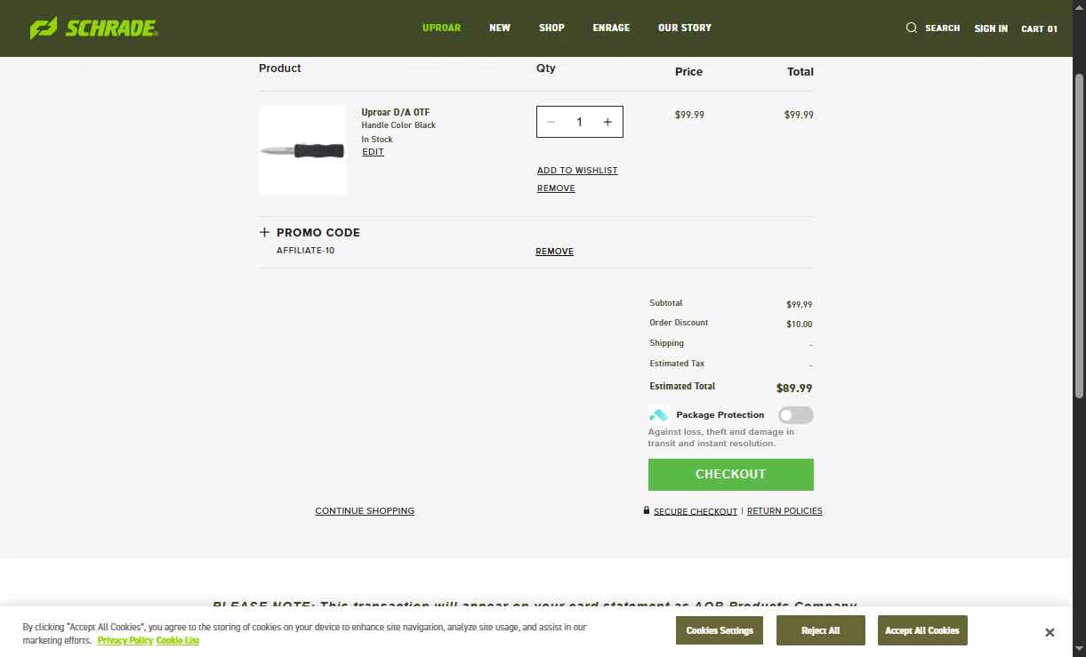This screenshot has height=657, width=1086.
Task: Click the AFFILIATE-10 promo code text
Action: (305, 251)
